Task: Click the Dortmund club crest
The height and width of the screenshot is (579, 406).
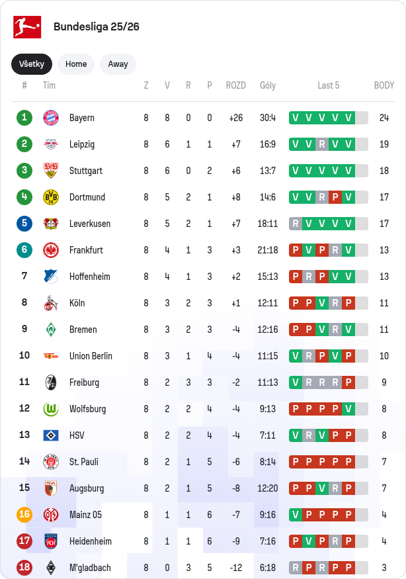Action: tap(51, 197)
